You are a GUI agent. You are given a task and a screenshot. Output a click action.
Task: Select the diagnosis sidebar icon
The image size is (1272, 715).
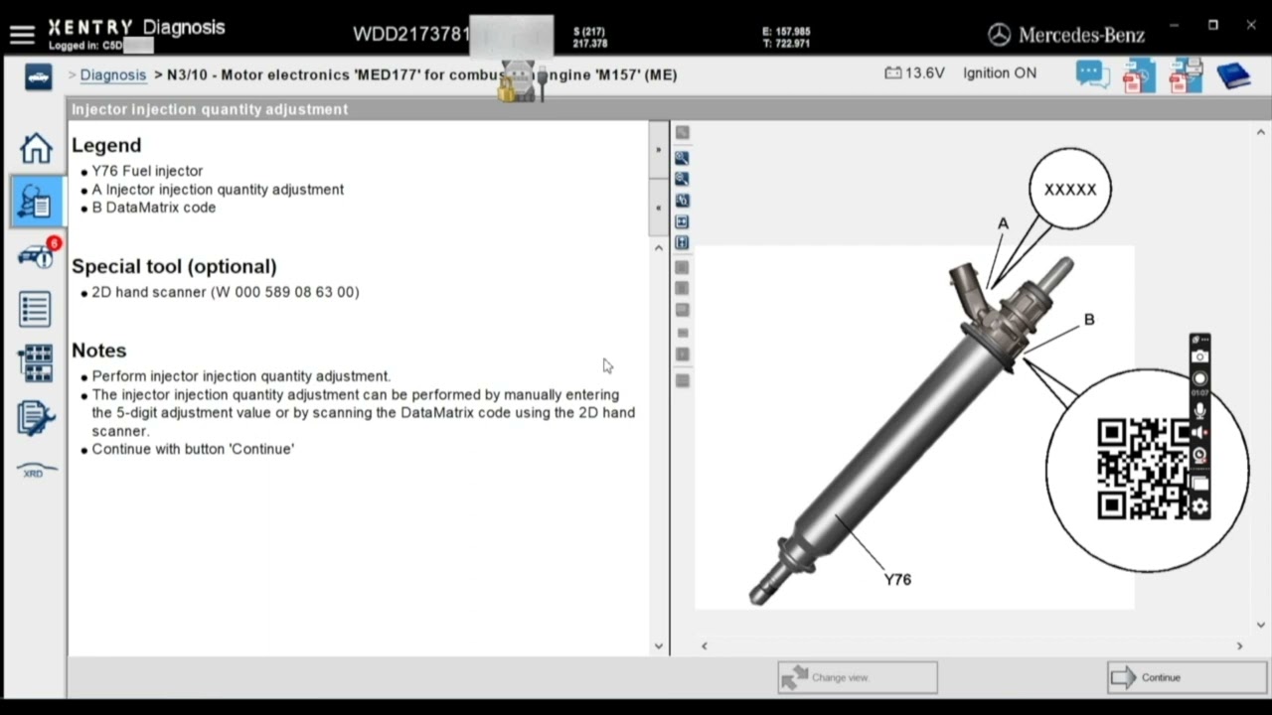36,201
